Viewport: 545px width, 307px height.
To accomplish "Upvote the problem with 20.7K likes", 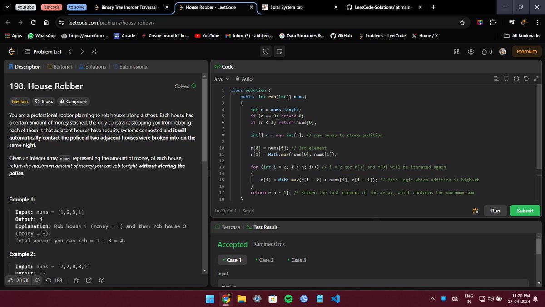I will pos(19,281).
